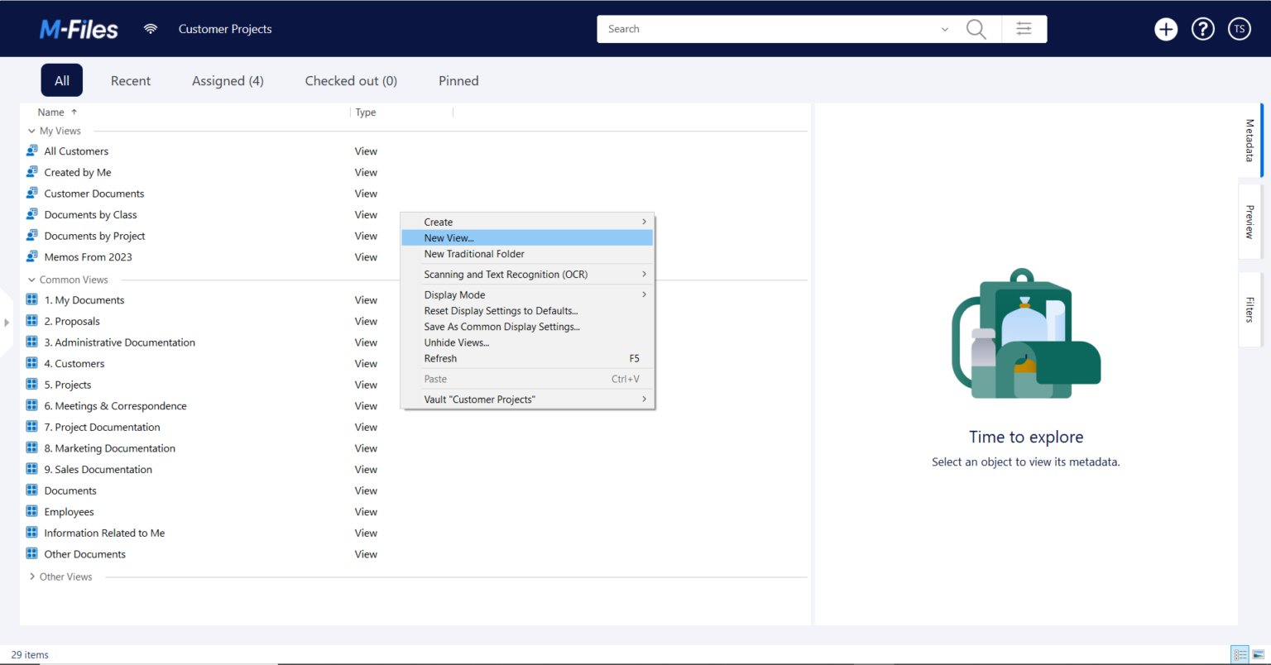
Task: Open advanced search filter options icon beside search
Action: click(x=1024, y=28)
